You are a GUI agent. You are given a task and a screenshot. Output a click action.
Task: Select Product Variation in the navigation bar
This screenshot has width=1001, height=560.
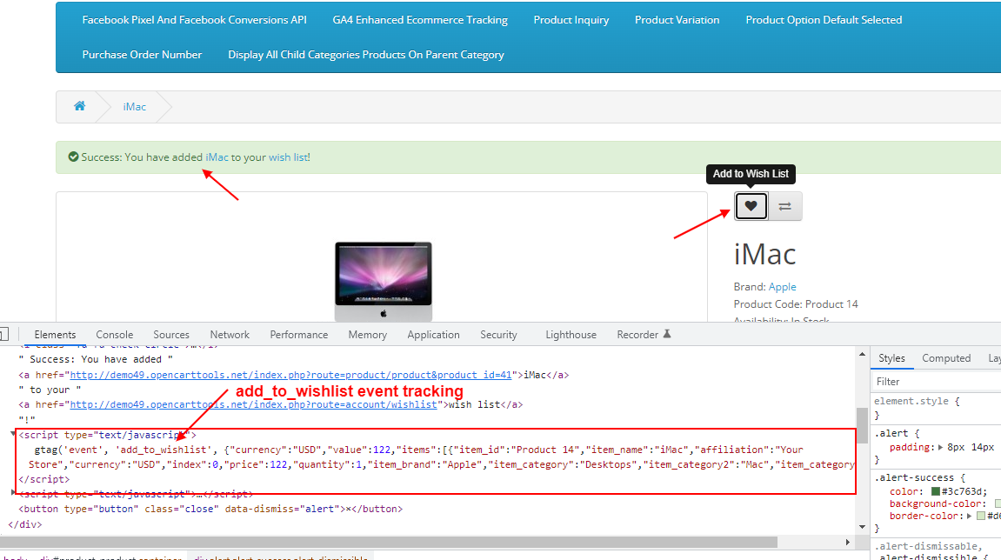pos(677,20)
